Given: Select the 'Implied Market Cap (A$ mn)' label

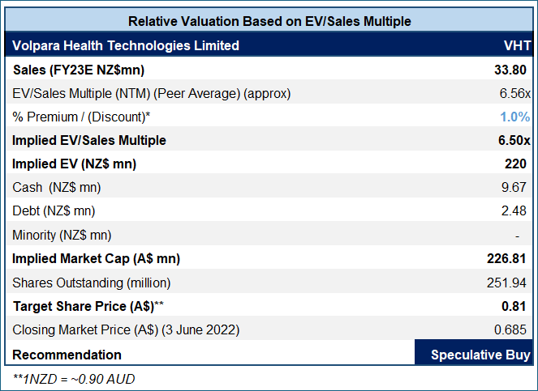Looking at the screenshot, I should point(96,258).
